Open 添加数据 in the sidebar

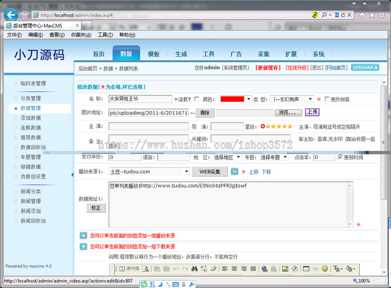30,118
